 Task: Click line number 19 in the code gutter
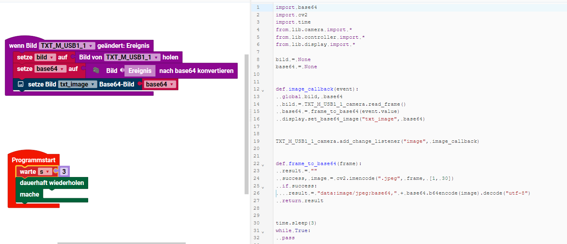click(x=256, y=141)
